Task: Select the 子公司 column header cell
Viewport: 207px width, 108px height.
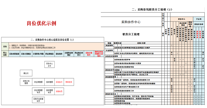Action: pyautogui.click(x=199, y=19)
